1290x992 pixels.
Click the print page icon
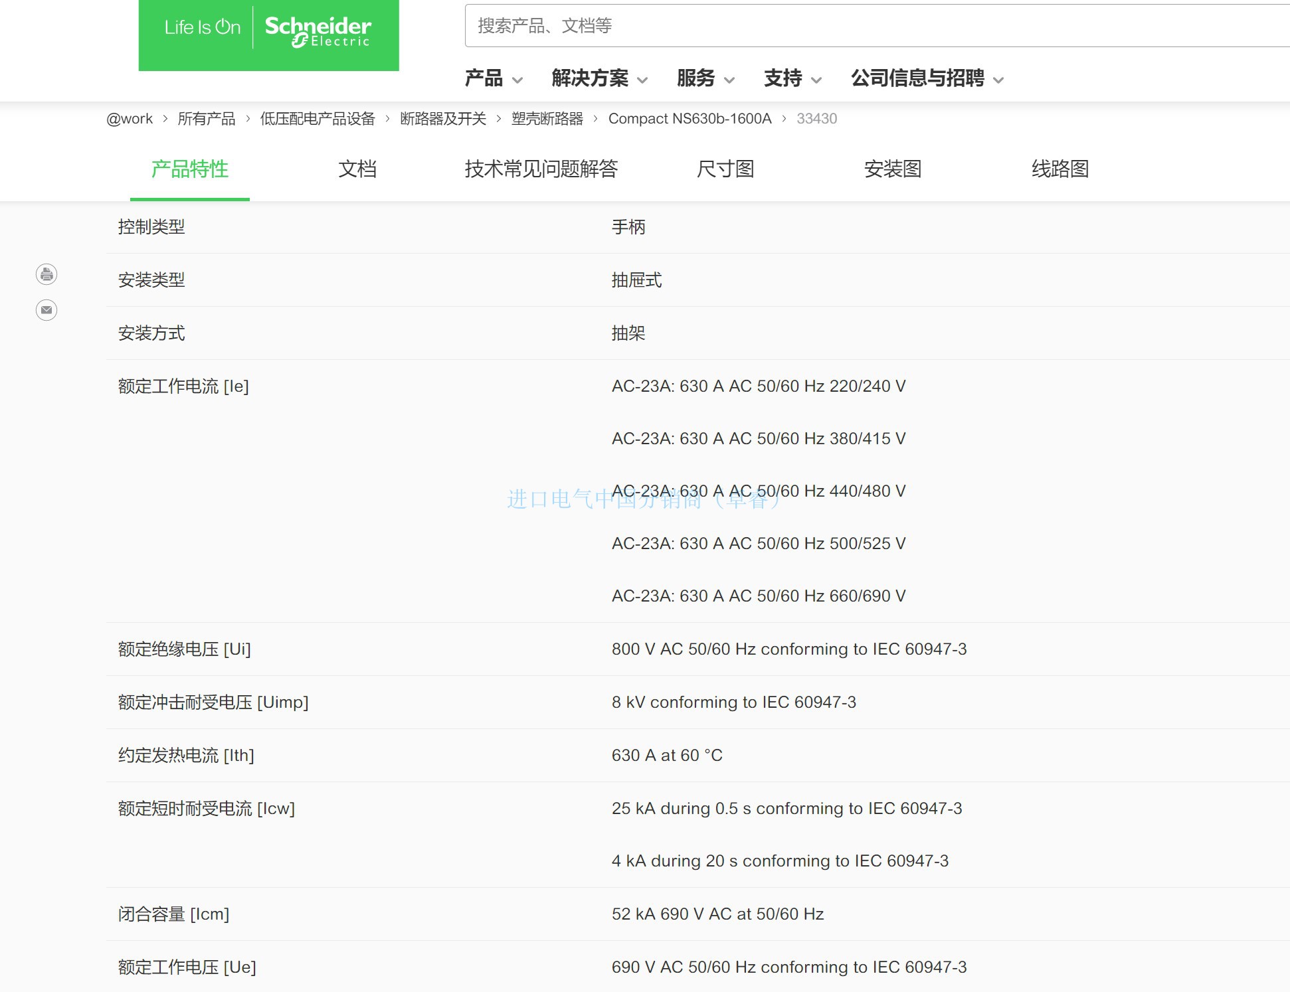[x=46, y=274]
